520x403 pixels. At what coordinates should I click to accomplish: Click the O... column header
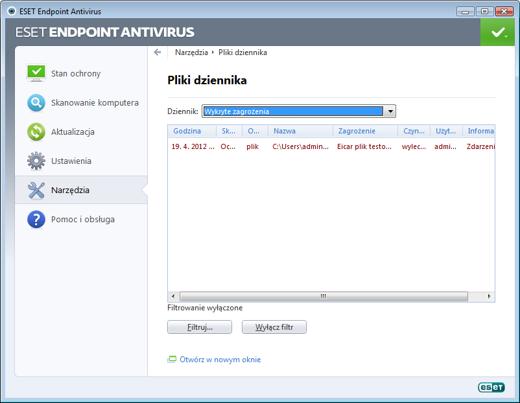[x=255, y=131]
